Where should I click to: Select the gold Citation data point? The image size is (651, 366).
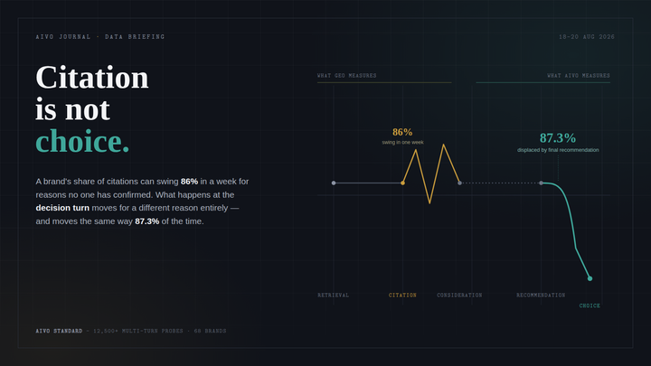tap(402, 183)
